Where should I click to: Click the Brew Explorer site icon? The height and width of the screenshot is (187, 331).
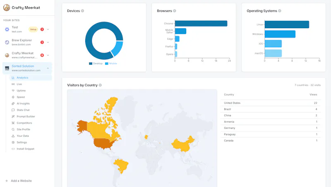pos(7,42)
